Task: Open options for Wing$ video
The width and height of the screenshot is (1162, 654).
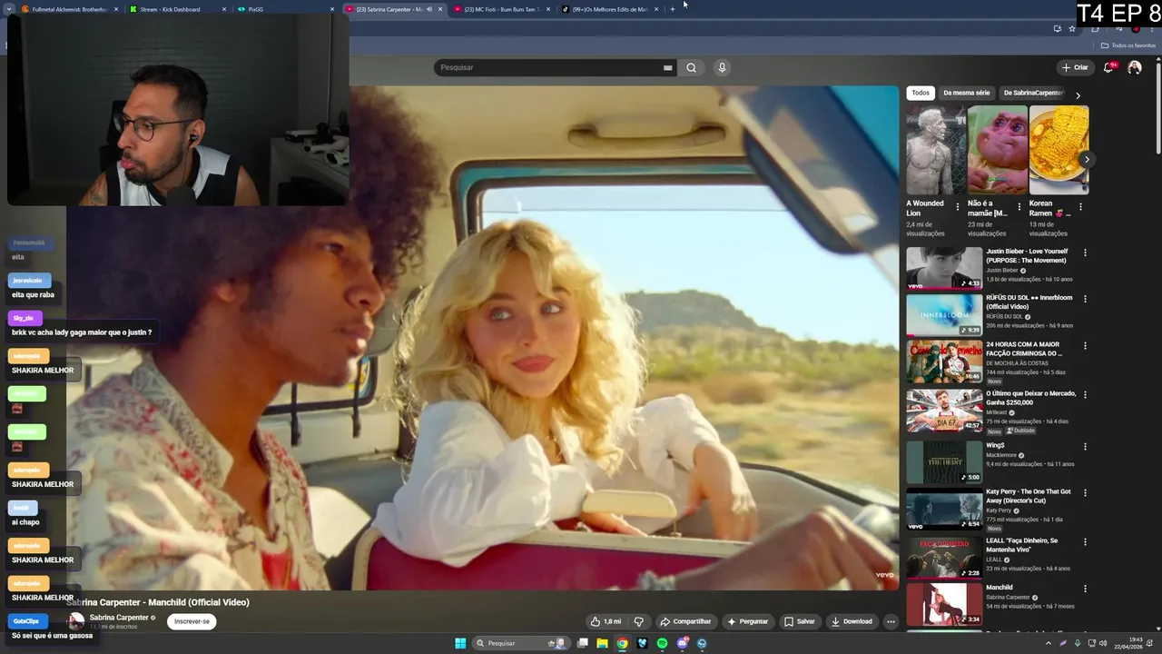Action: pos(1085,447)
